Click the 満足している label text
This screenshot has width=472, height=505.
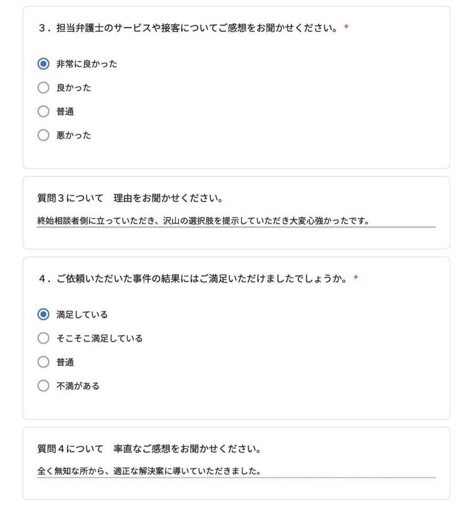tap(82, 314)
